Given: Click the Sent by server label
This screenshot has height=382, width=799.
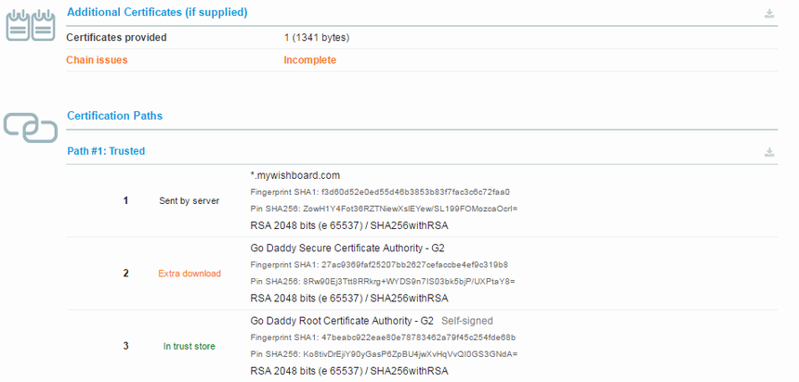Looking at the screenshot, I should (x=189, y=200).
